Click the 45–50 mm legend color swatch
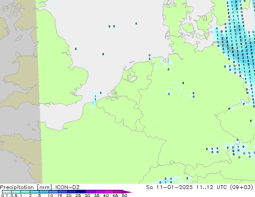This screenshot has height=197, width=255. pyautogui.click(x=118, y=192)
